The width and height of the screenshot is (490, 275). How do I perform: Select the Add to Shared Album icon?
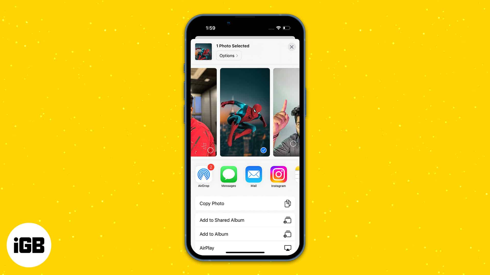(287, 220)
